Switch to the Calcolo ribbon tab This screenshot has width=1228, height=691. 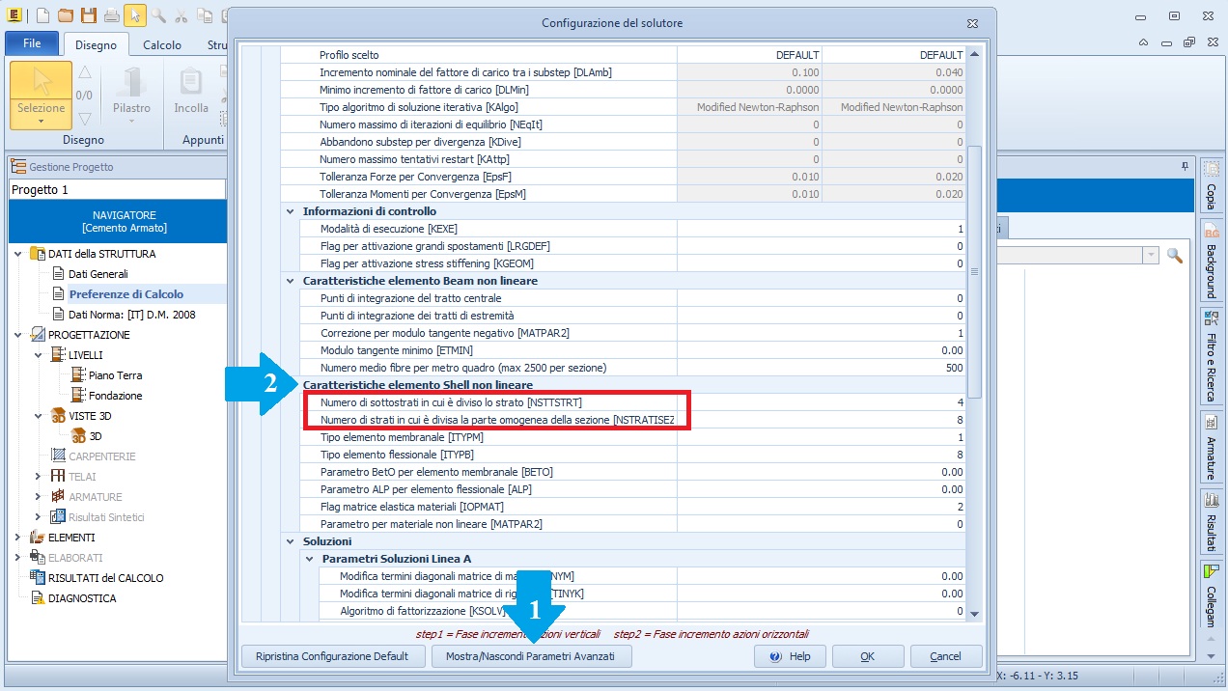[161, 44]
